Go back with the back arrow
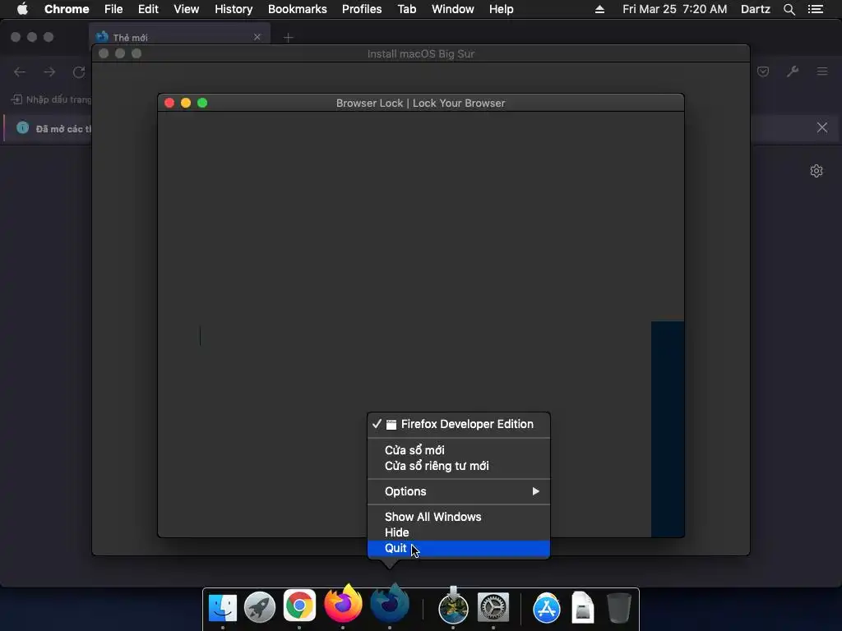 coord(20,72)
